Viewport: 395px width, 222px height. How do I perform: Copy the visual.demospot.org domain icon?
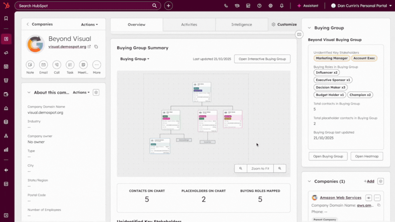(x=96, y=47)
